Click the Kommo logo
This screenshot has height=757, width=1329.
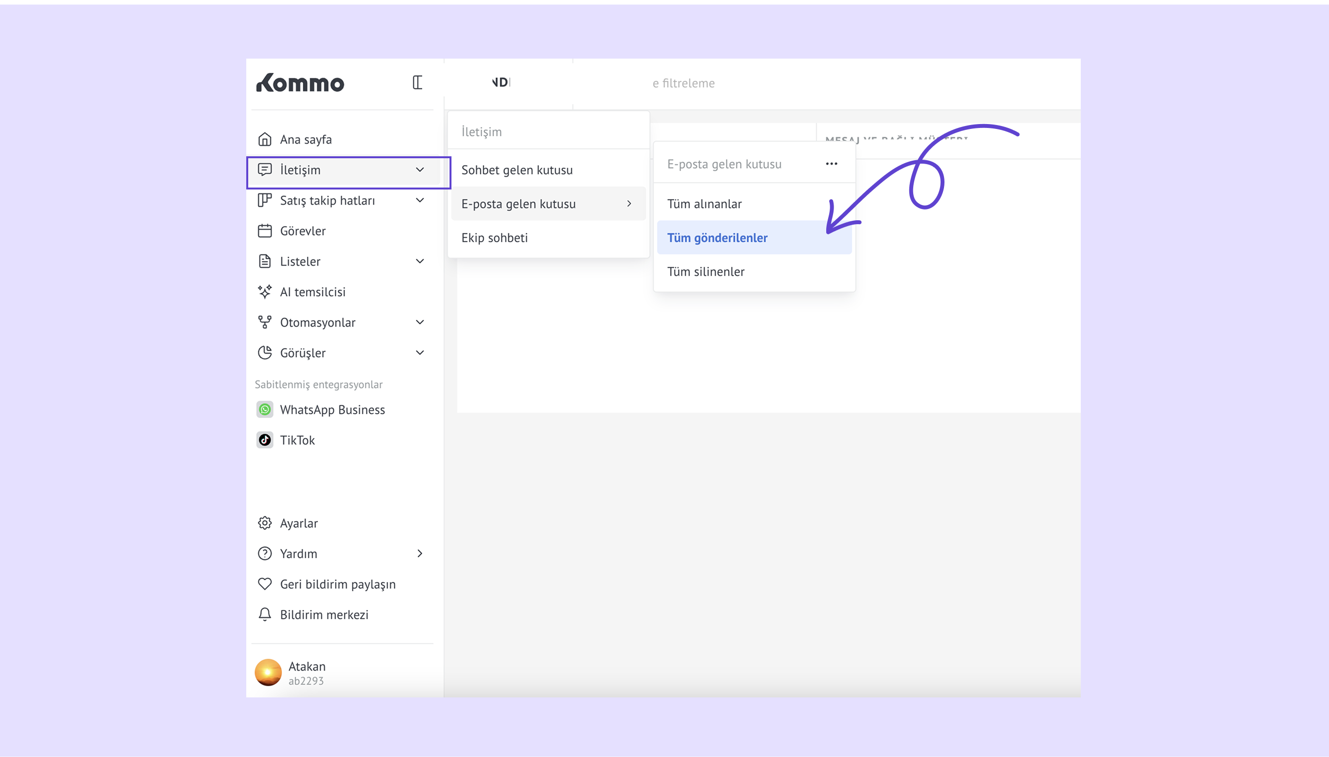pyautogui.click(x=300, y=83)
